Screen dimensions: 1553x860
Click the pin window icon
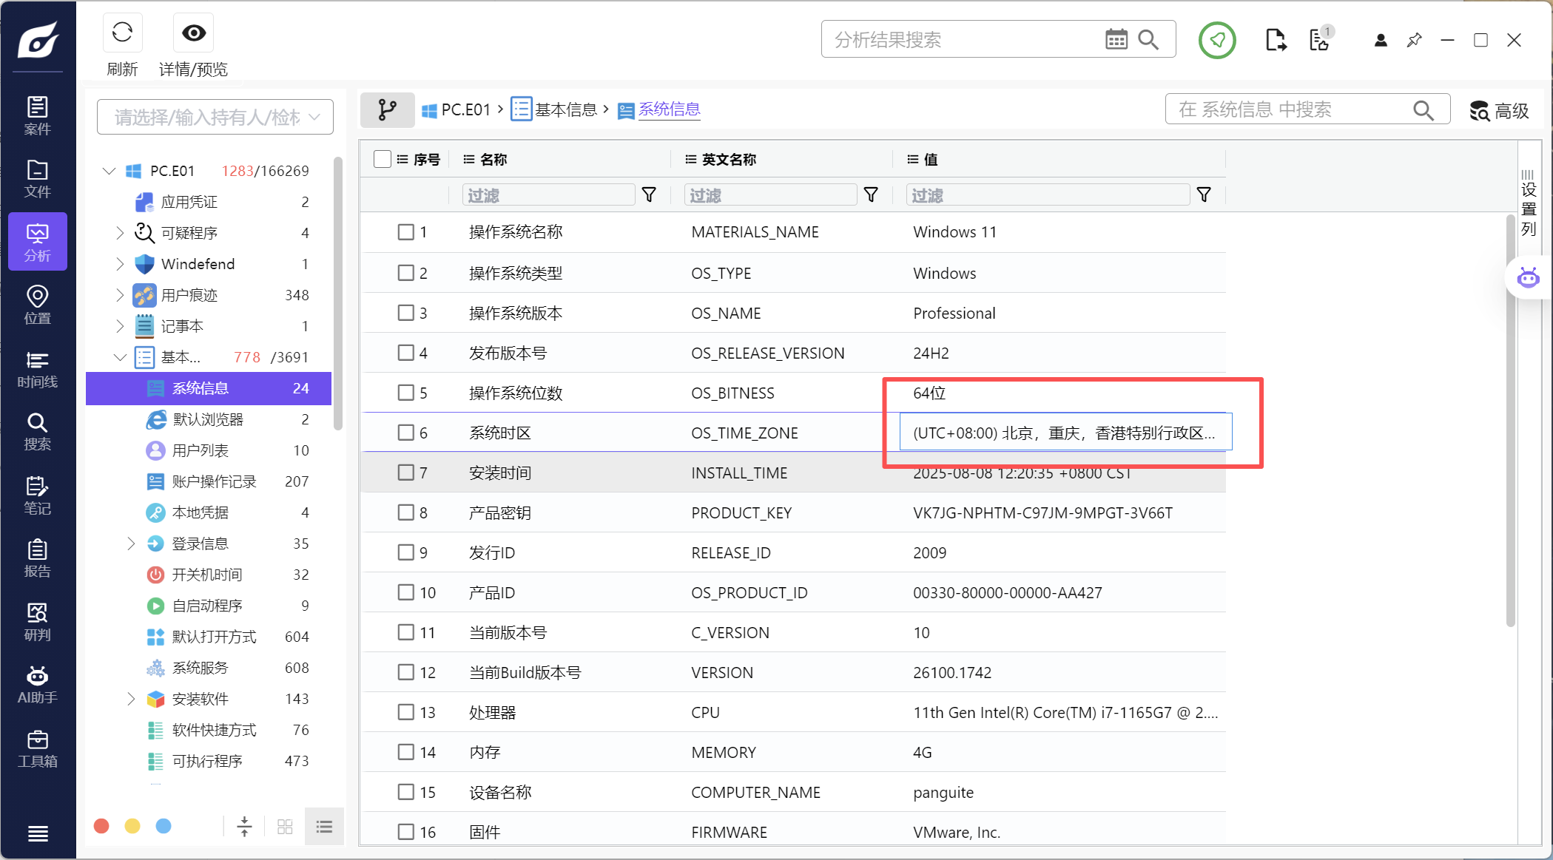1414,40
